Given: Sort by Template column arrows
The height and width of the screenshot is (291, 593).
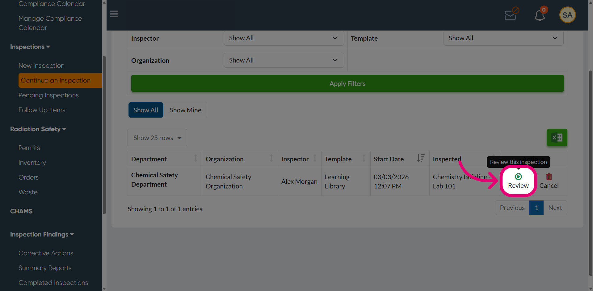Looking at the screenshot, I should (x=364, y=158).
